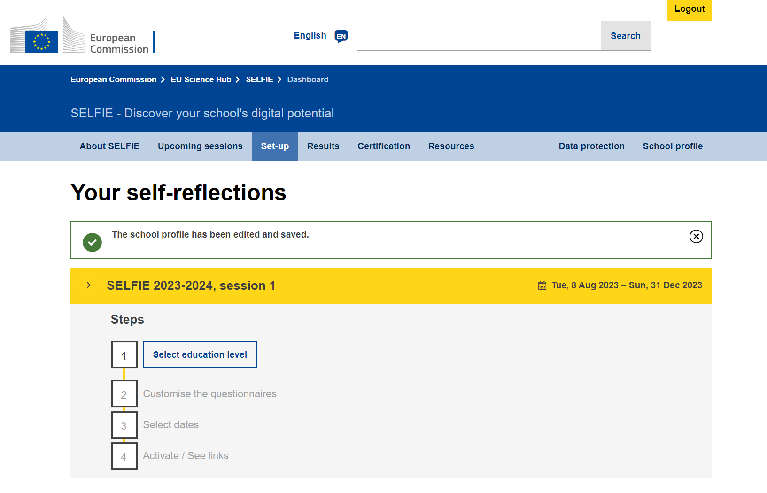This screenshot has height=493, width=767.
Task: Log out using the Logout button
Action: (690, 9)
